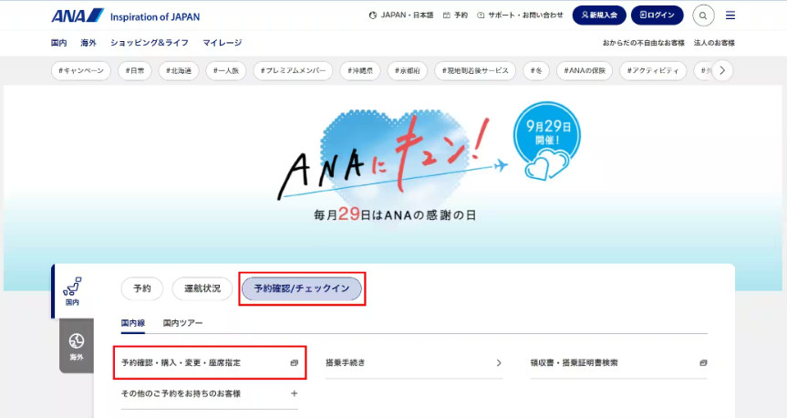
Task: Select the #プレミアムメンバー tag
Action: point(293,70)
